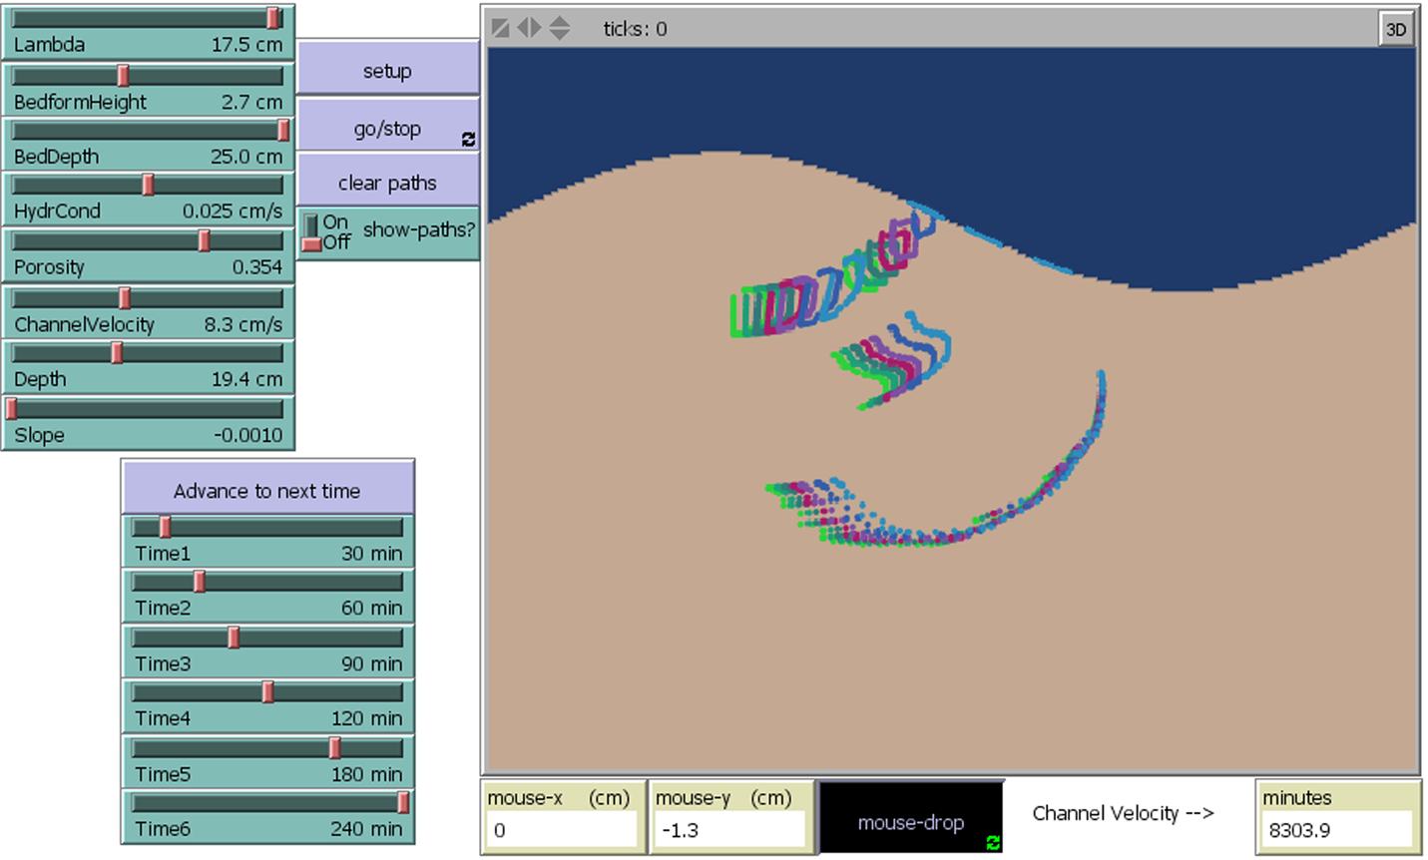Click the Depth slider handle
The height and width of the screenshot is (860, 1428).
click(117, 352)
